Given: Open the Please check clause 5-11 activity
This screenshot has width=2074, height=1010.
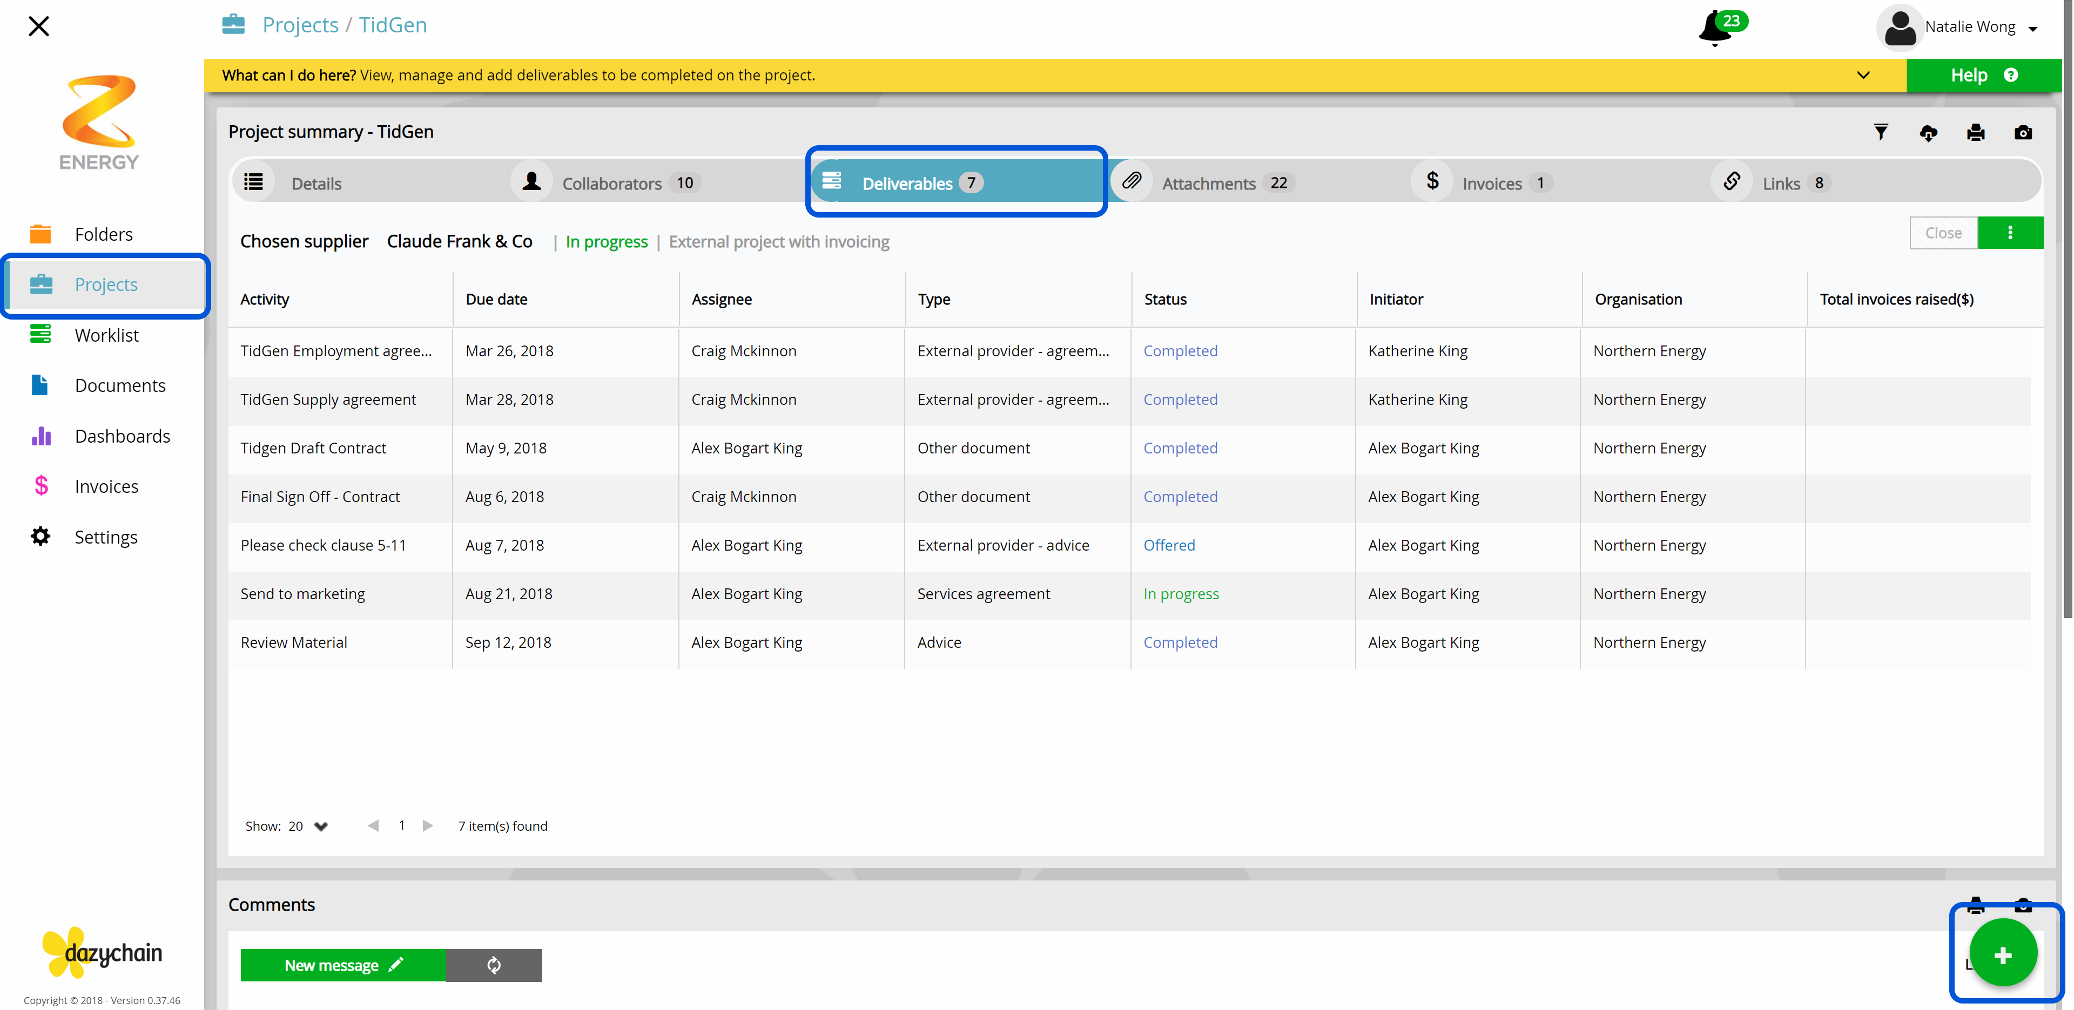Looking at the screenshot, I should click(323, 546).
